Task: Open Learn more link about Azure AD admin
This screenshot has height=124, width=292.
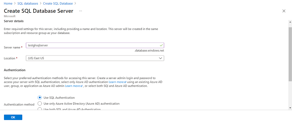Action: [72, 86]
